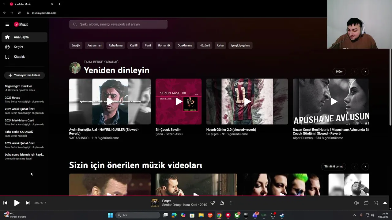Open Epic Games from the taskbar
Image resolution: width=392 pixels, height=220 pixels.
point(246,215)
